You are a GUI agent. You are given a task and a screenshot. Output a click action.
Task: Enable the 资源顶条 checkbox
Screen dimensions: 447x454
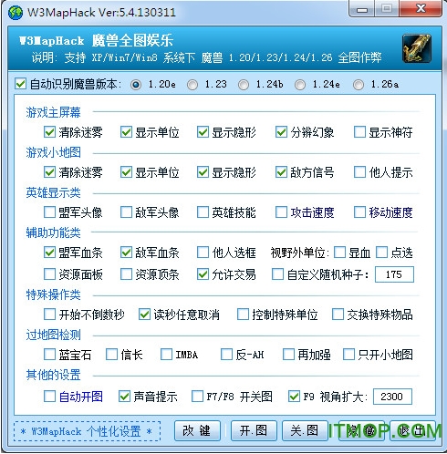click(126, 274)
